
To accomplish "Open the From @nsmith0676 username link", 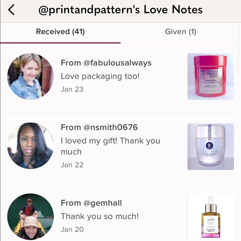I will (x=99, y=127).
